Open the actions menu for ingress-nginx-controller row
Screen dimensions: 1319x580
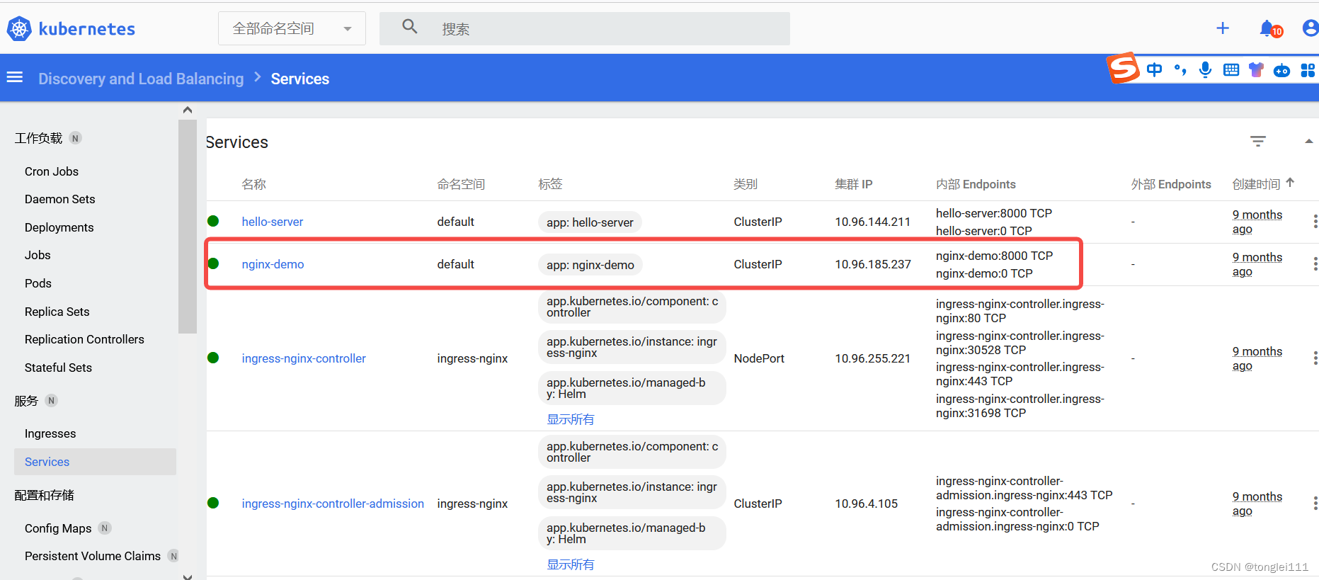(x=1315, y=358)
